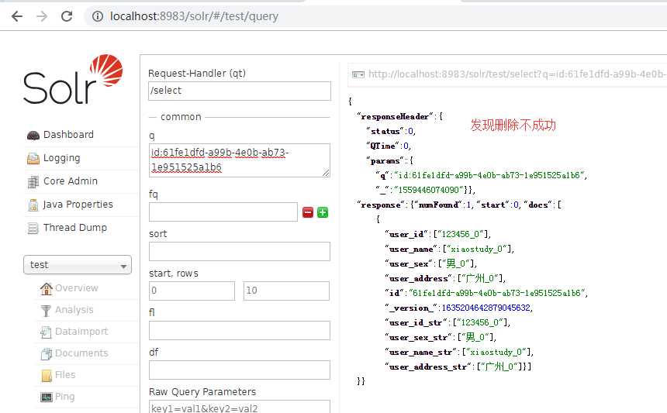
Task: Add an fq row with the green plus
Action: click(323, 212)
